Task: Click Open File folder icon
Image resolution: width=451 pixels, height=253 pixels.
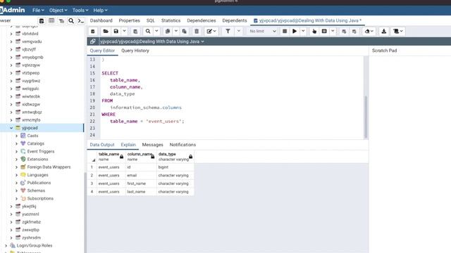Action: [106, 31]
